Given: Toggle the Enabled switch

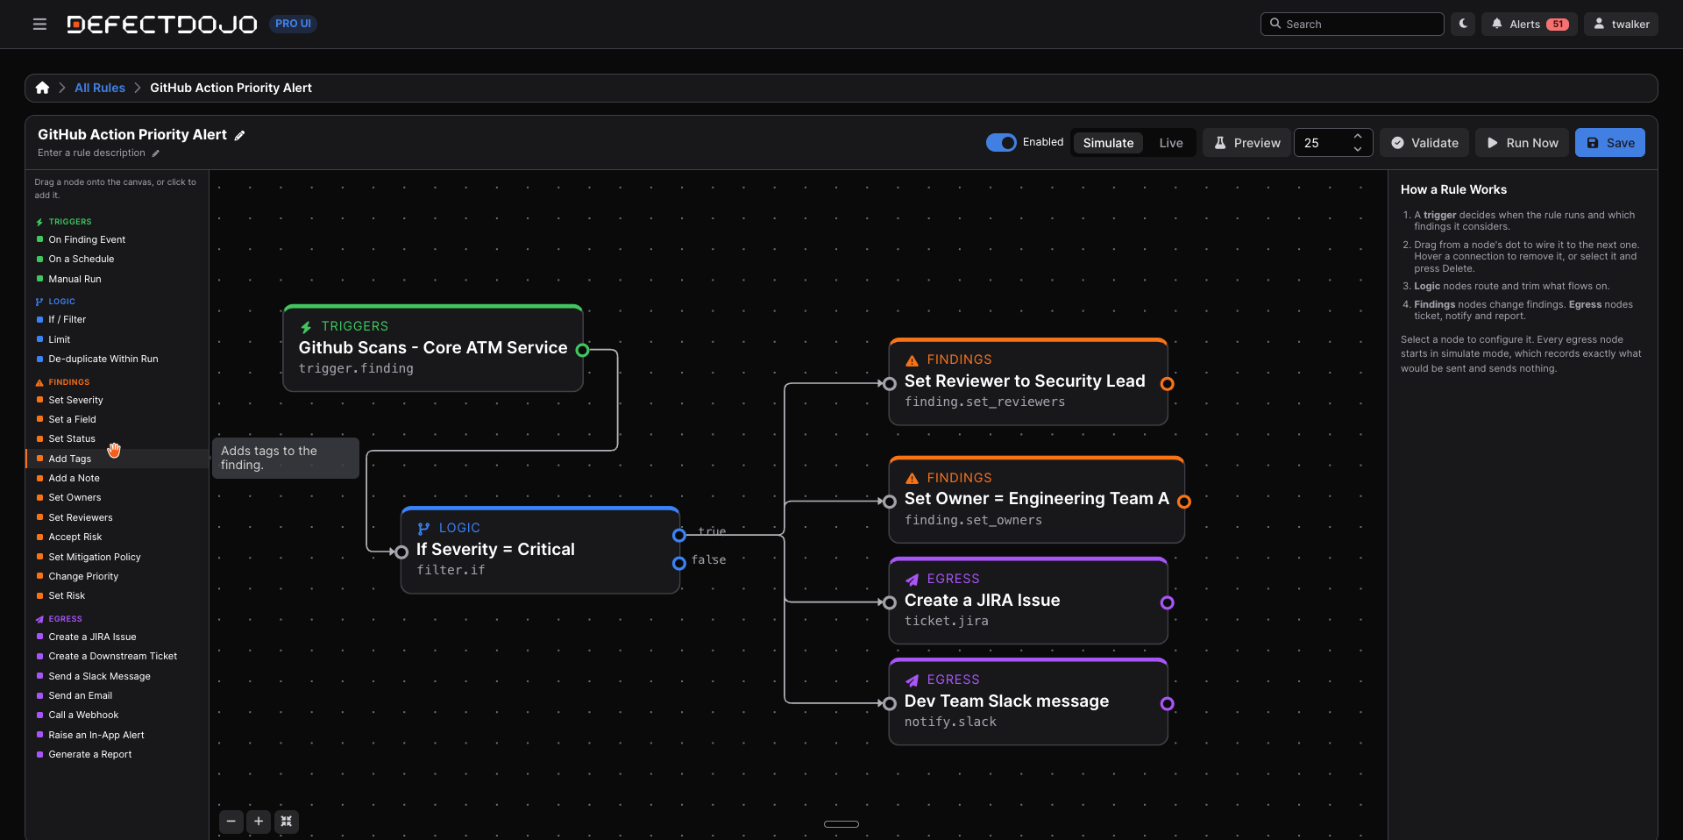Looking at the screenshot, I should pos(1001,142).
